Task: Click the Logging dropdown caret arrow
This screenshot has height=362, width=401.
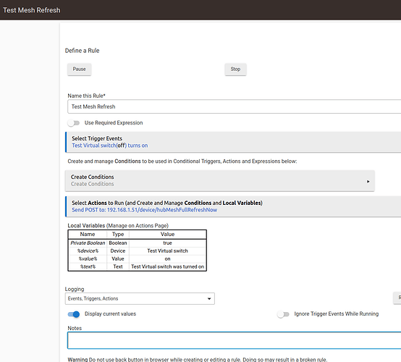Action: [209, 299]
